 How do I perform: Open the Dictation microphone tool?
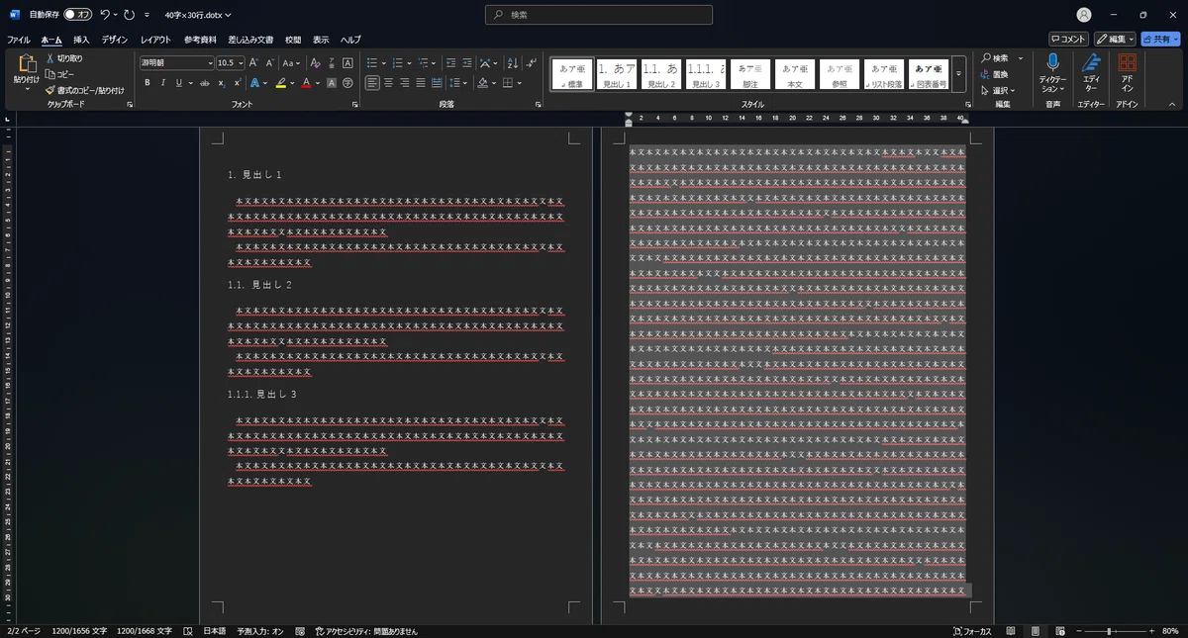[x=1052, y=74]
